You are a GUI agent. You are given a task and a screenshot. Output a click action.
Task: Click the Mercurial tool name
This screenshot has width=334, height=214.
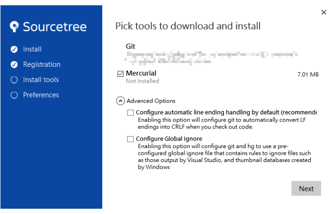coord(141,73)
